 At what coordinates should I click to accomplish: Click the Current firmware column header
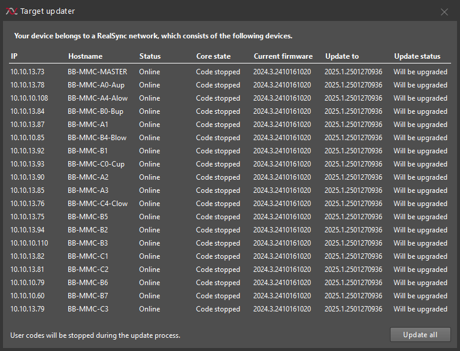click(x=283, y=56)
